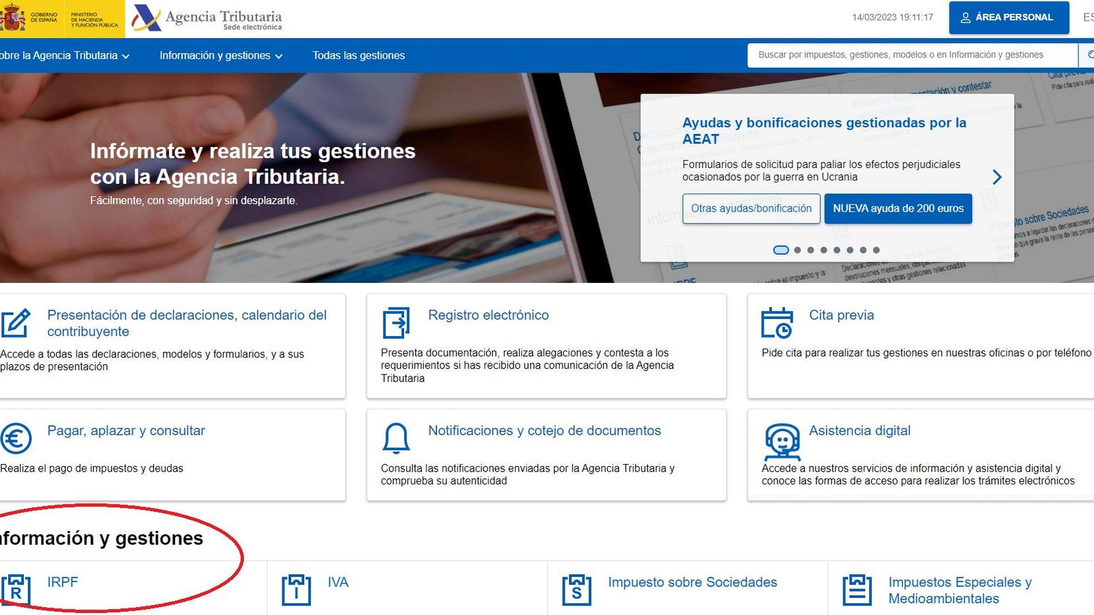
Task: Click the Notificaciones bell icon
Action: 396,439
